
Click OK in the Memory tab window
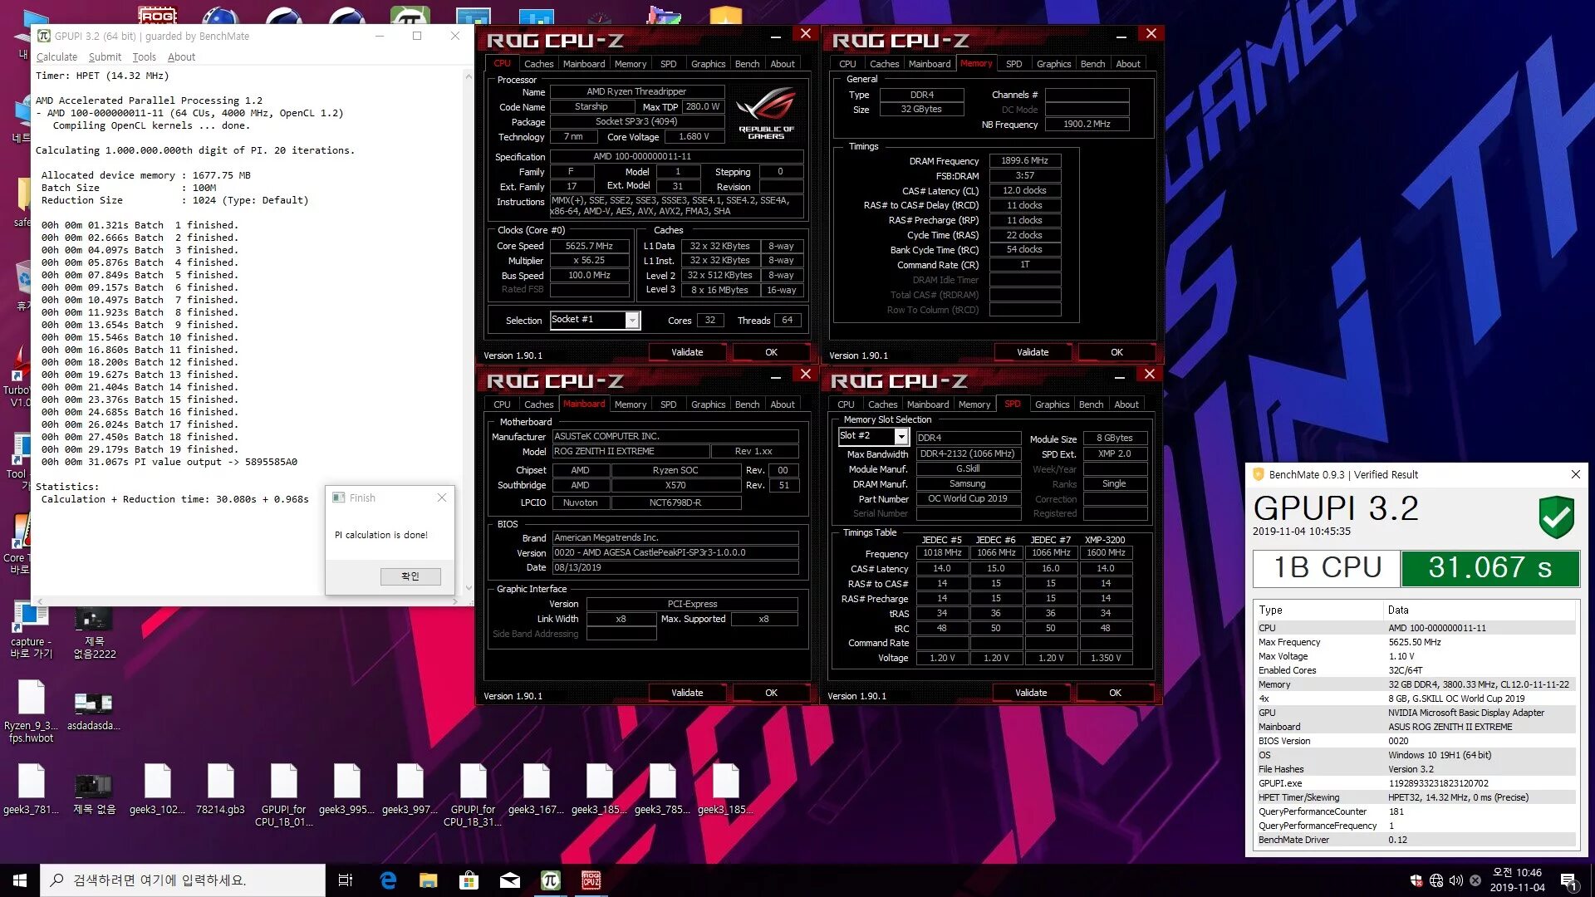[x=1116, y=352]
